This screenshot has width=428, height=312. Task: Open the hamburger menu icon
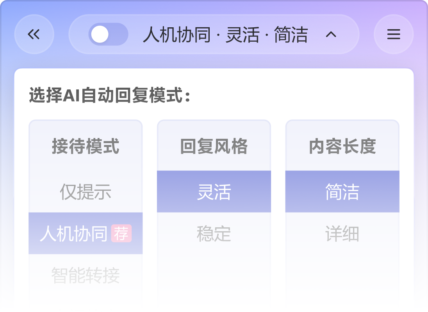[x=393, y=34]
